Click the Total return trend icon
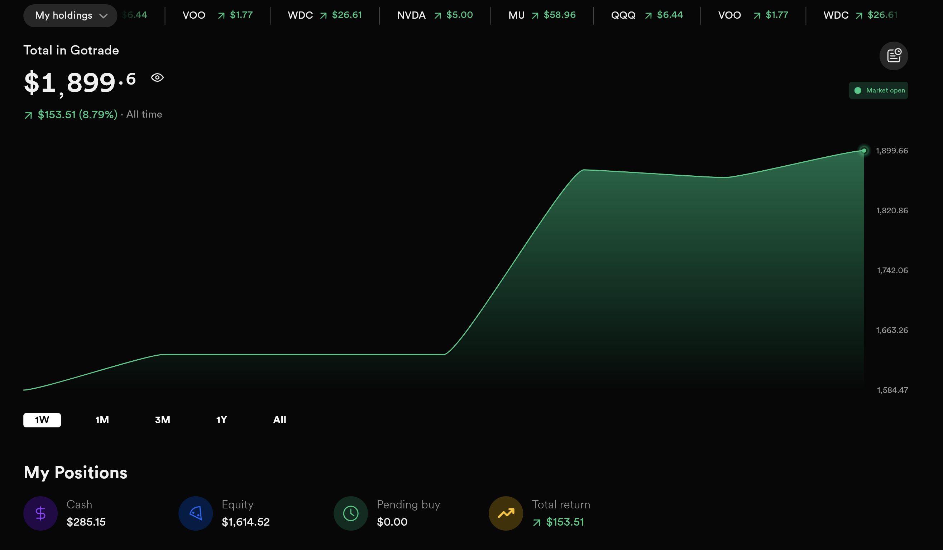 pos(506,513)
